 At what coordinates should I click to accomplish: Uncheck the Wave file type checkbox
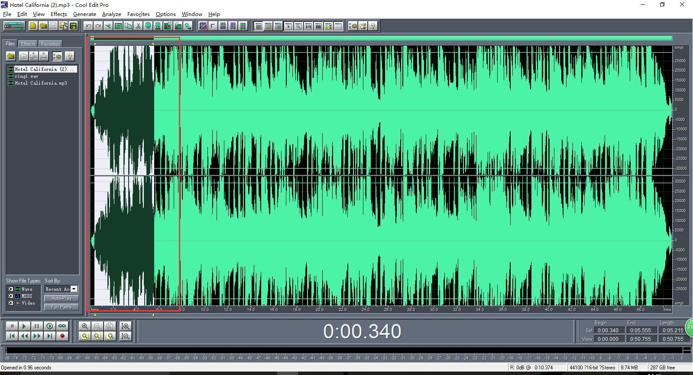pyautogui.click(x=11, y=289)
